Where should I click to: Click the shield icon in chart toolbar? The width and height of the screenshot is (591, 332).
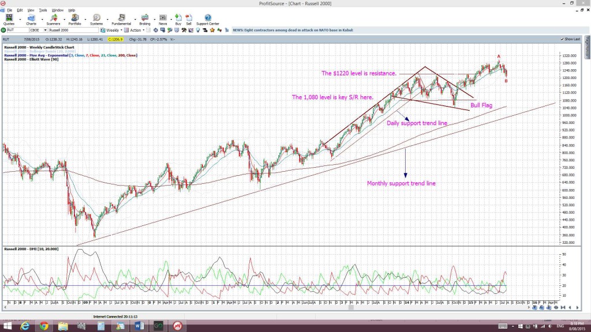[x=177, y=30]
